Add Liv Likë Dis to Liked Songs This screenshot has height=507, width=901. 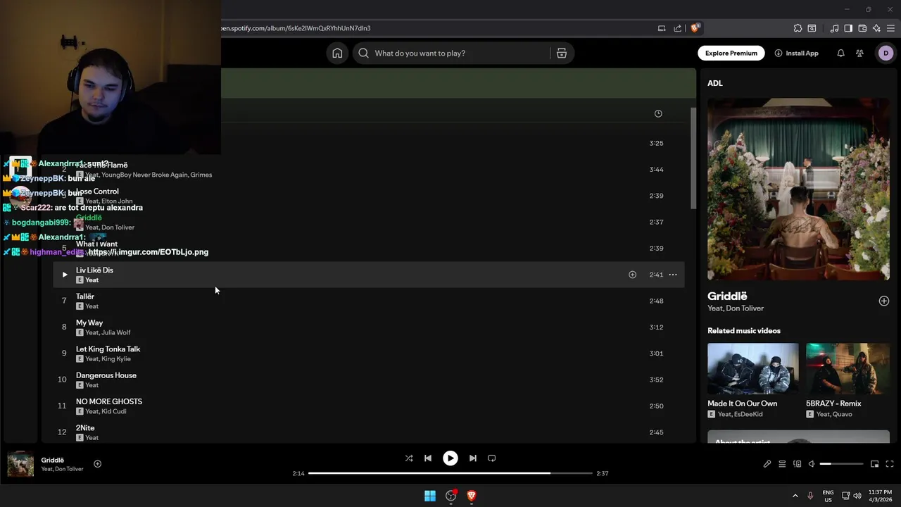coord(632,275)
